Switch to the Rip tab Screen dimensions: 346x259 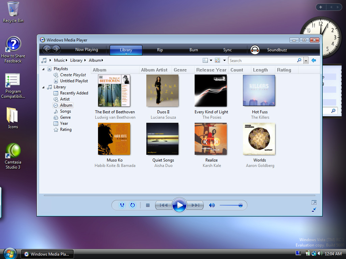[x=160, y=49]
